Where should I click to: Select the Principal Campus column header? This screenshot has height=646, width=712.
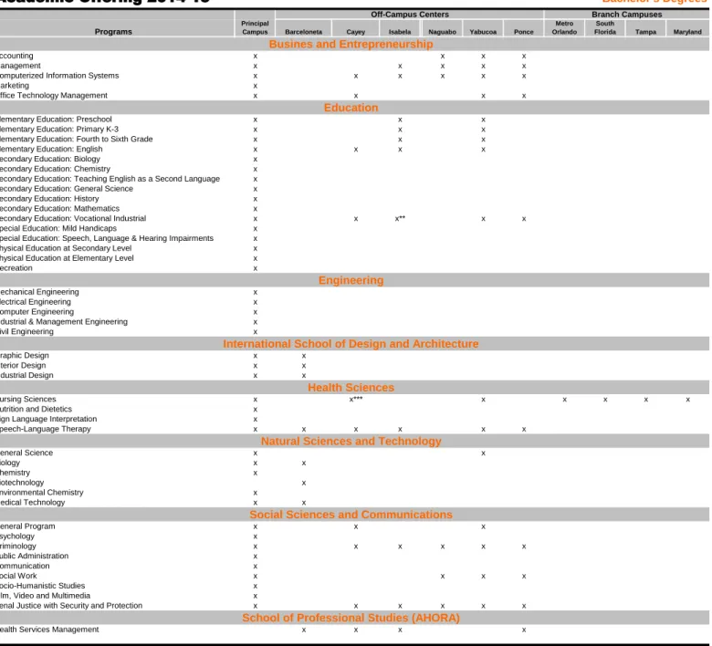(255, 27)
